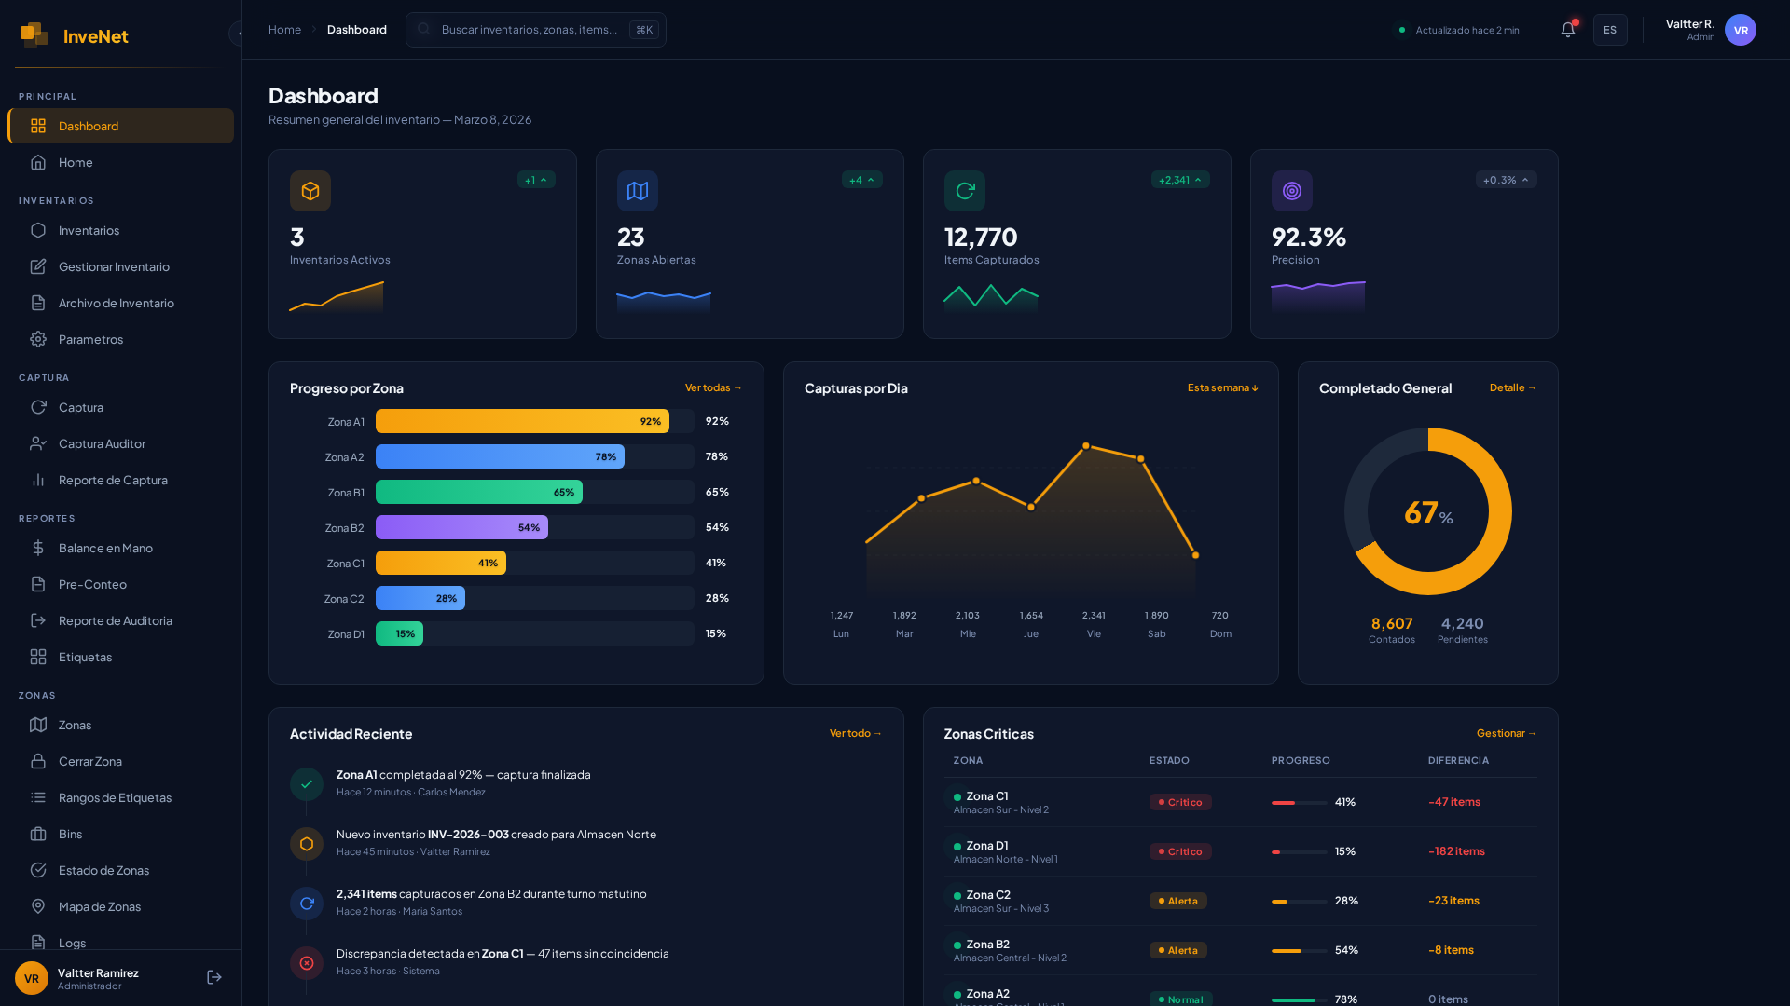
Task: Select Captura Auditor menu item
Action: (102, 443)
